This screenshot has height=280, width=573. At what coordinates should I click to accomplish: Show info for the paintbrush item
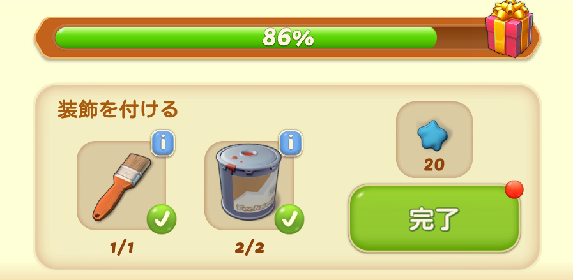click(163, 143)
